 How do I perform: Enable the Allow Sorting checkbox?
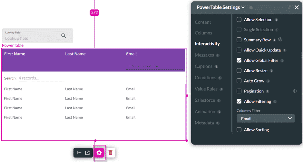(x=239, y=130)
